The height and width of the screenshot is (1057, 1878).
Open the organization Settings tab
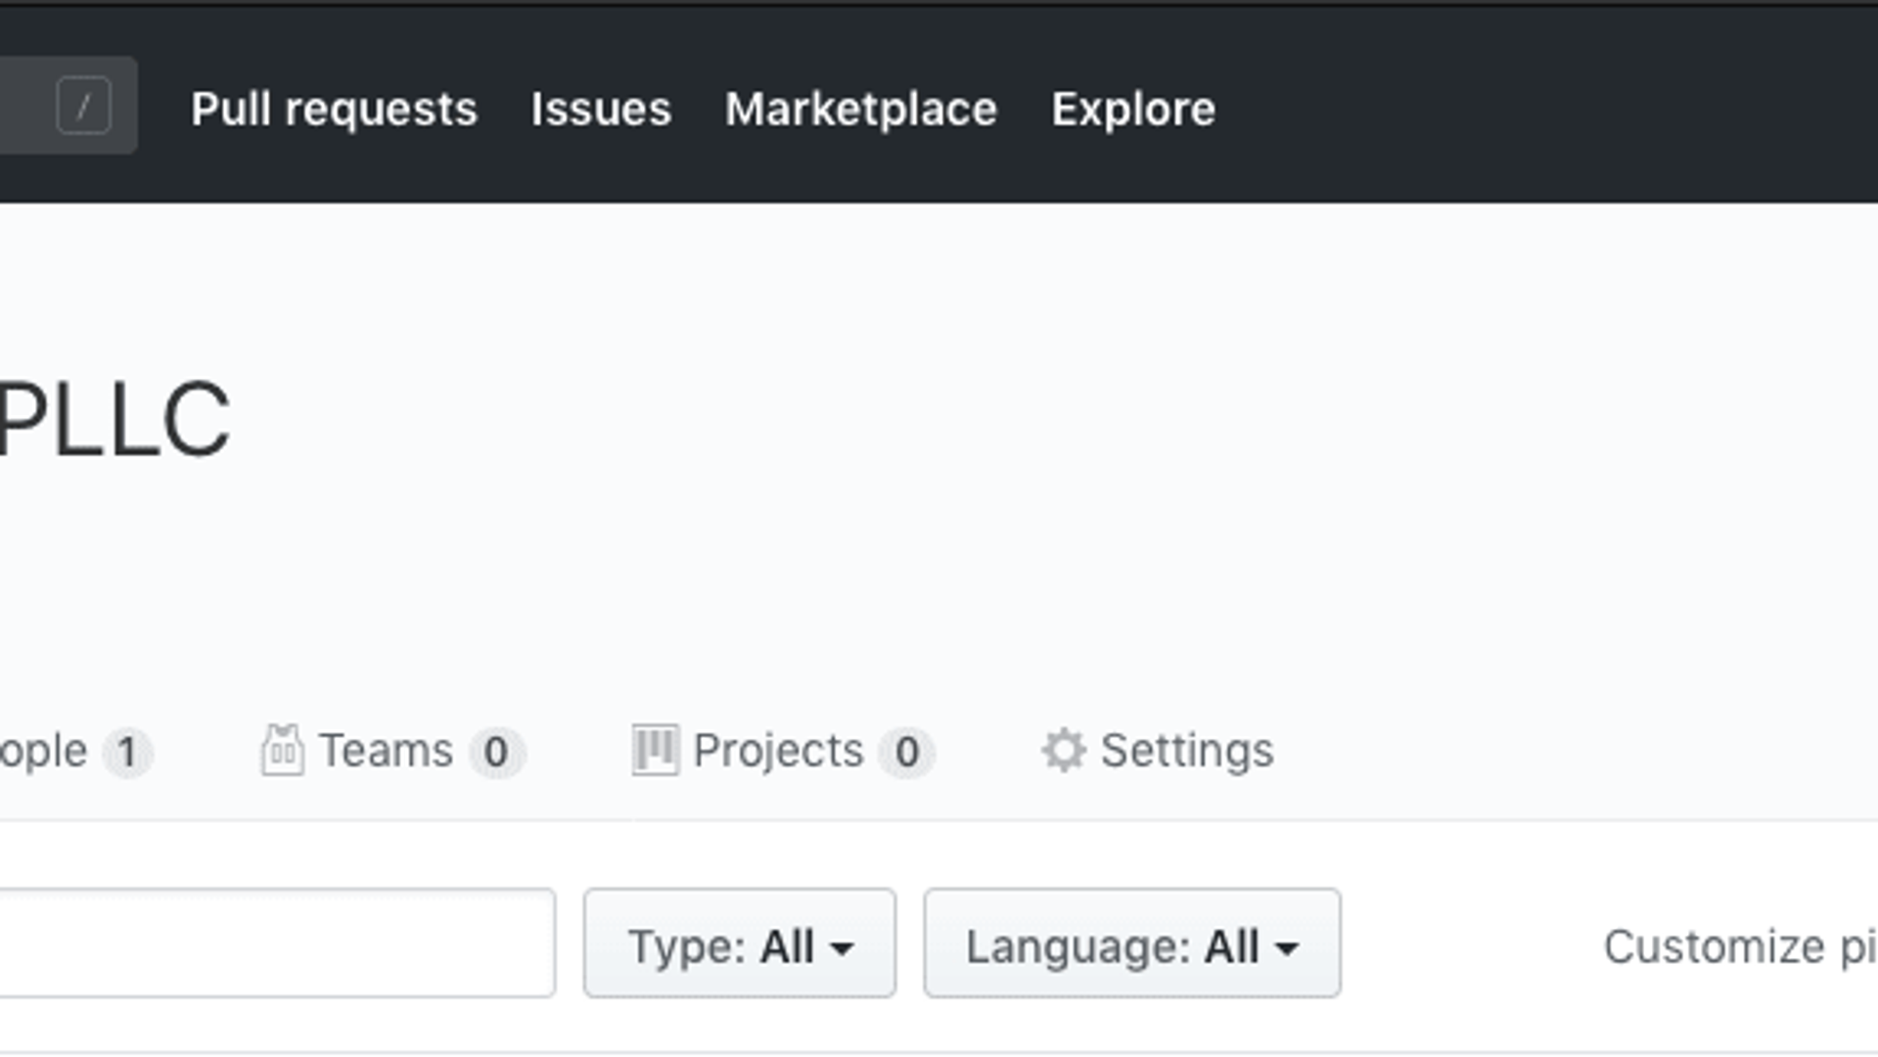1157,752
